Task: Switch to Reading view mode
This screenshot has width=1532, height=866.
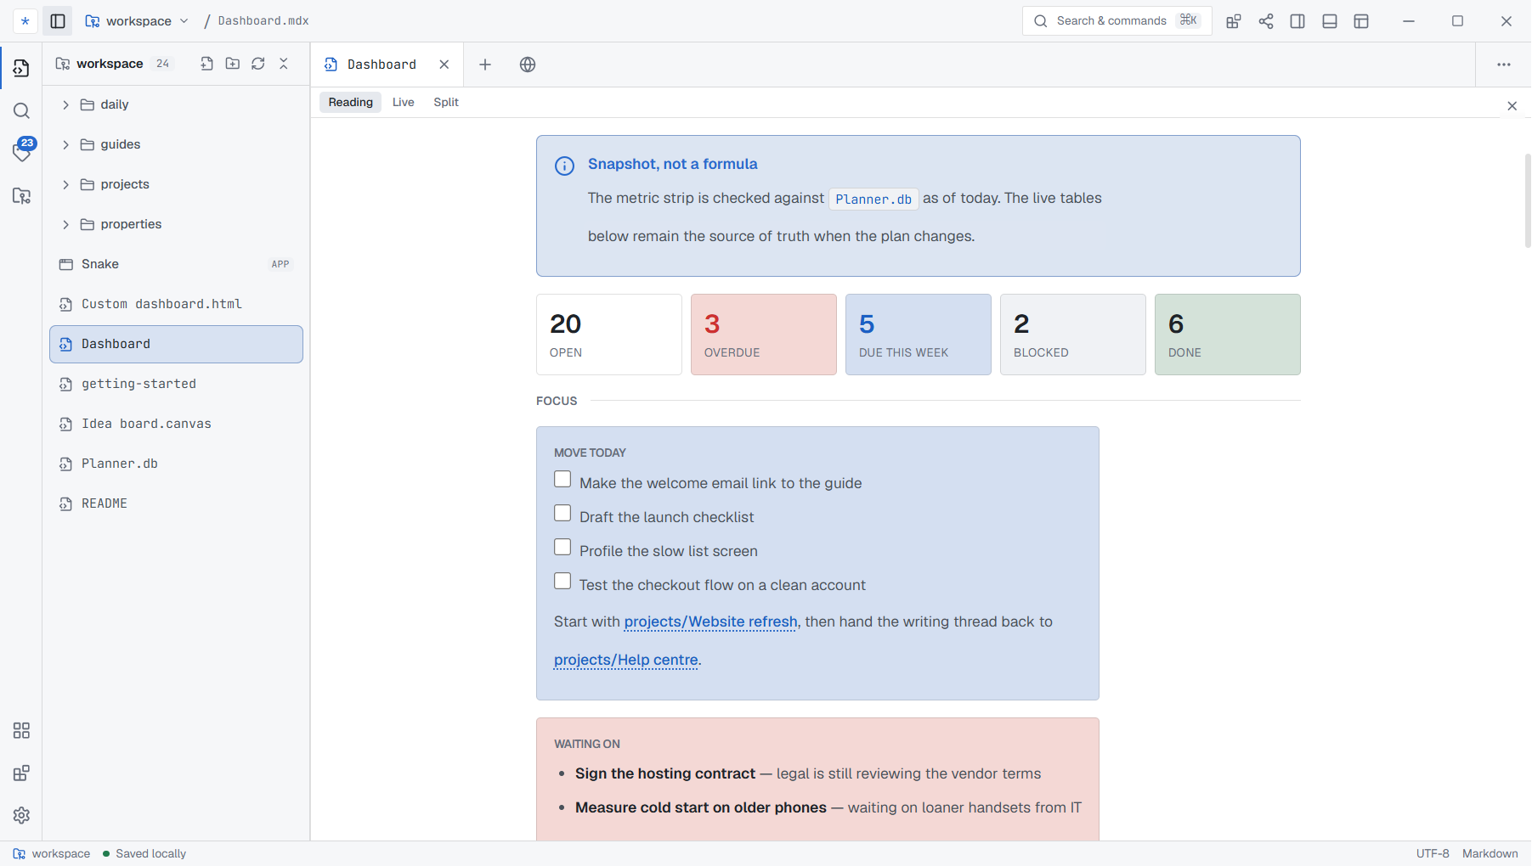Action: (350, 102)
